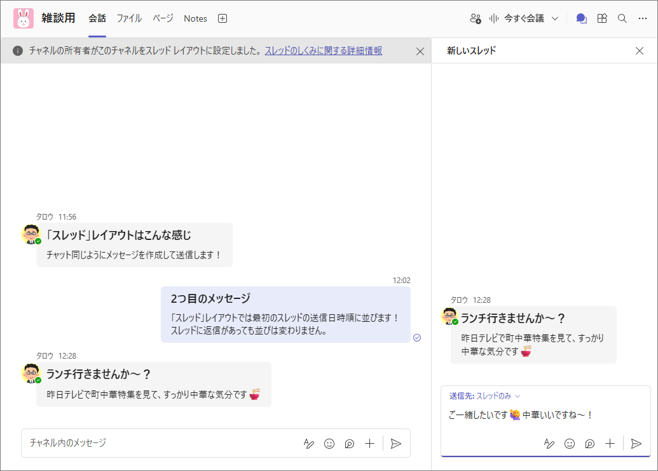Open the more options ellipsis menu
The height and width of the screenshot is (471, 658).
[642, 18]
